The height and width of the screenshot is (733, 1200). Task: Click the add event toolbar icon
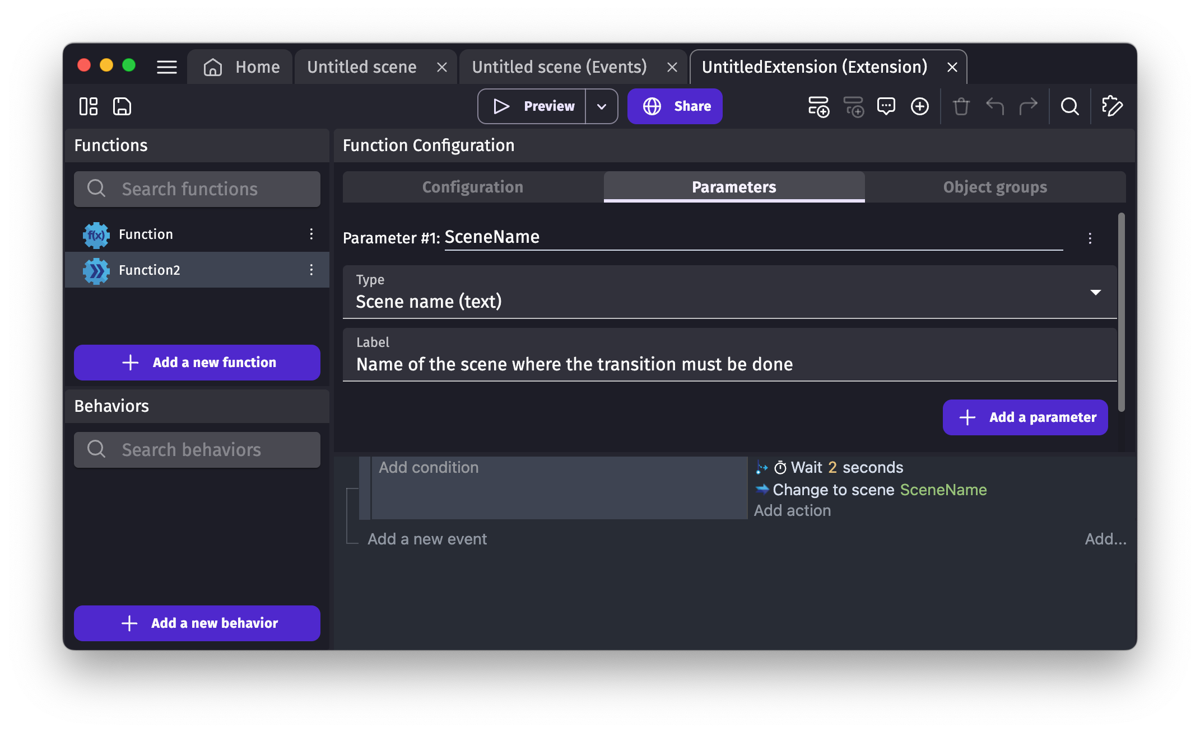(x=818, y=106)
